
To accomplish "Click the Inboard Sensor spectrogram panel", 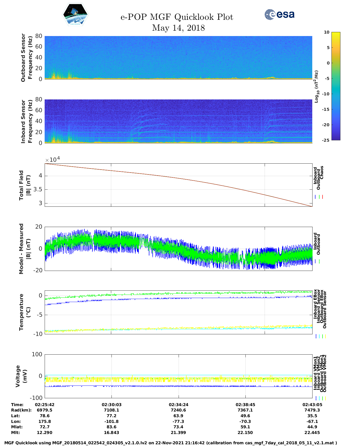I will click(178, 121).
